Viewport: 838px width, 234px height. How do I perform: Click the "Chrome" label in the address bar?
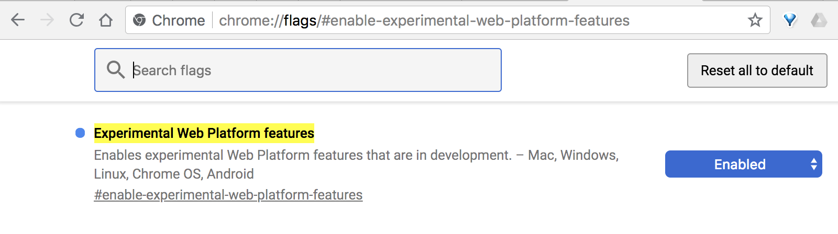[x=178, y=20]
